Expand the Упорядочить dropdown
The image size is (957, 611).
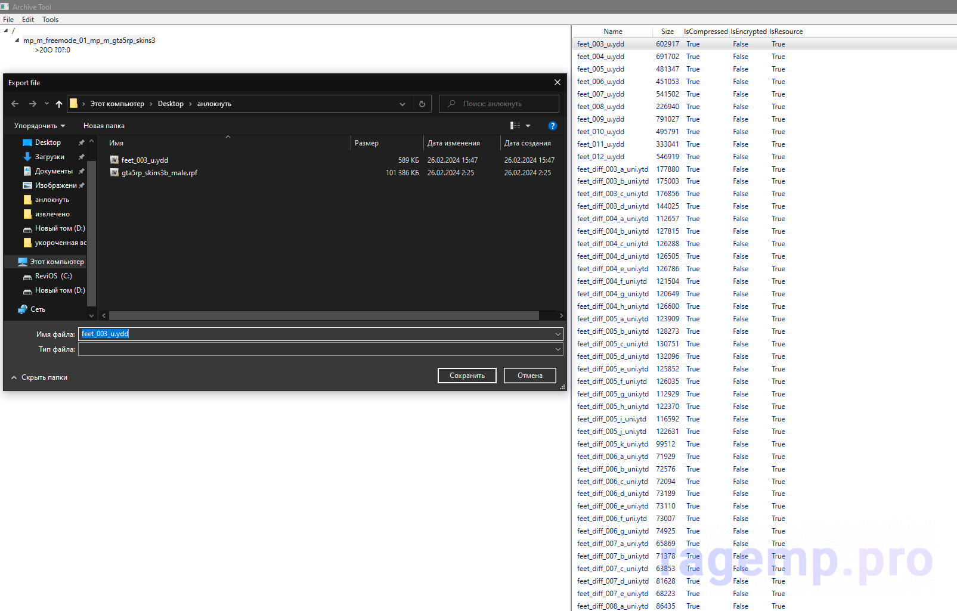click(x=39, y=126)
